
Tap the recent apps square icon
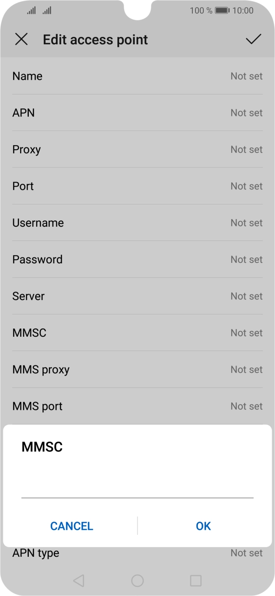click(x=196, y=580)
